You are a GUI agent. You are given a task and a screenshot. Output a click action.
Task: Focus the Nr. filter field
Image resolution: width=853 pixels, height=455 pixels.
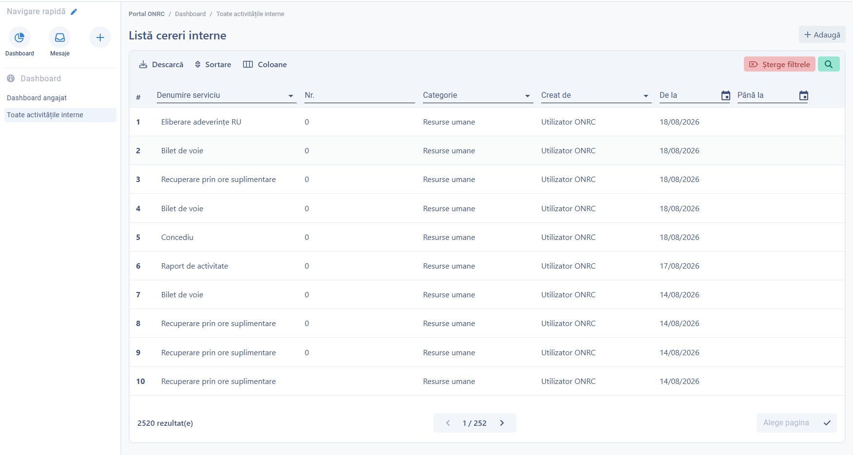[360, 95]
